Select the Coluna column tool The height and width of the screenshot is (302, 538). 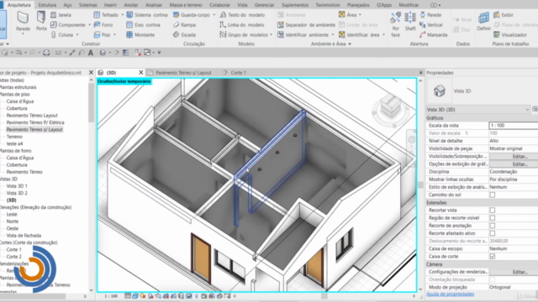(62, 35)
